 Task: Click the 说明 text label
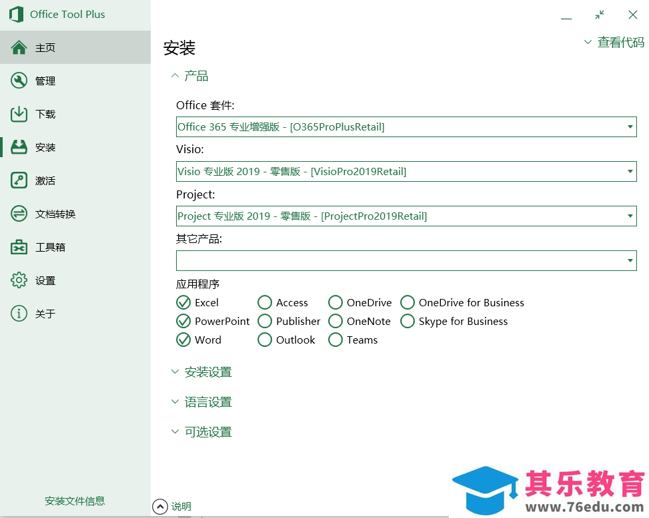[181, 507]
